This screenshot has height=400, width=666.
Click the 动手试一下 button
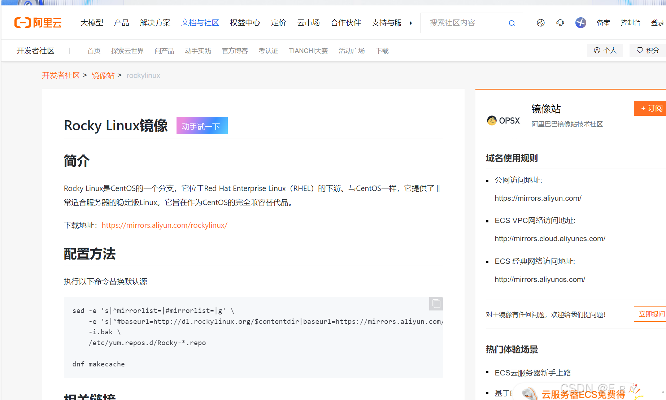coord(202,126)
